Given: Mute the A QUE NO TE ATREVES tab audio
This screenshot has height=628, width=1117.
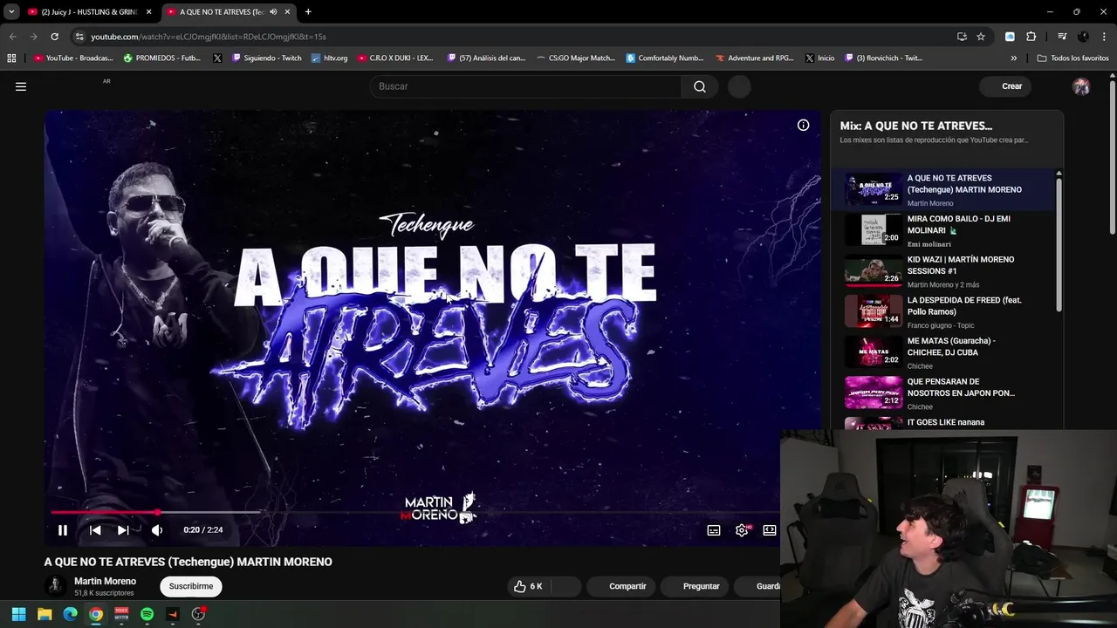Looking at the screenshot, I should pyautogui.click(x=273, y=11).
